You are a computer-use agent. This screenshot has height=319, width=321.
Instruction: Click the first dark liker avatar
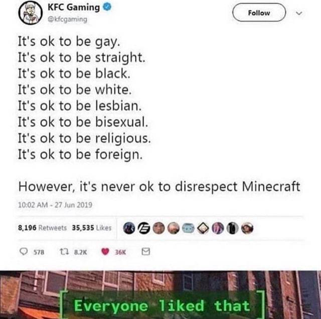pos(129,228)
